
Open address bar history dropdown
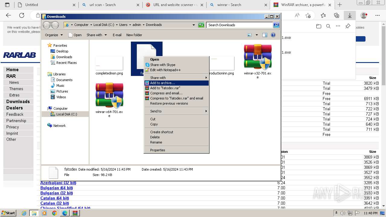[x=194, y=25]
